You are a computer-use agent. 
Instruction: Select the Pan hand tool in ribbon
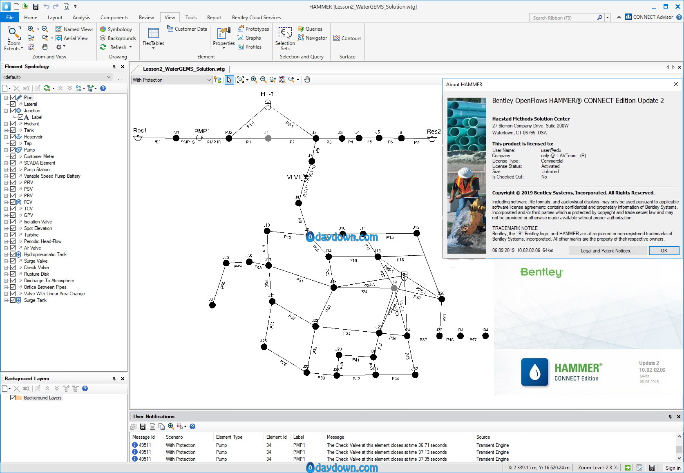point(45,47)
